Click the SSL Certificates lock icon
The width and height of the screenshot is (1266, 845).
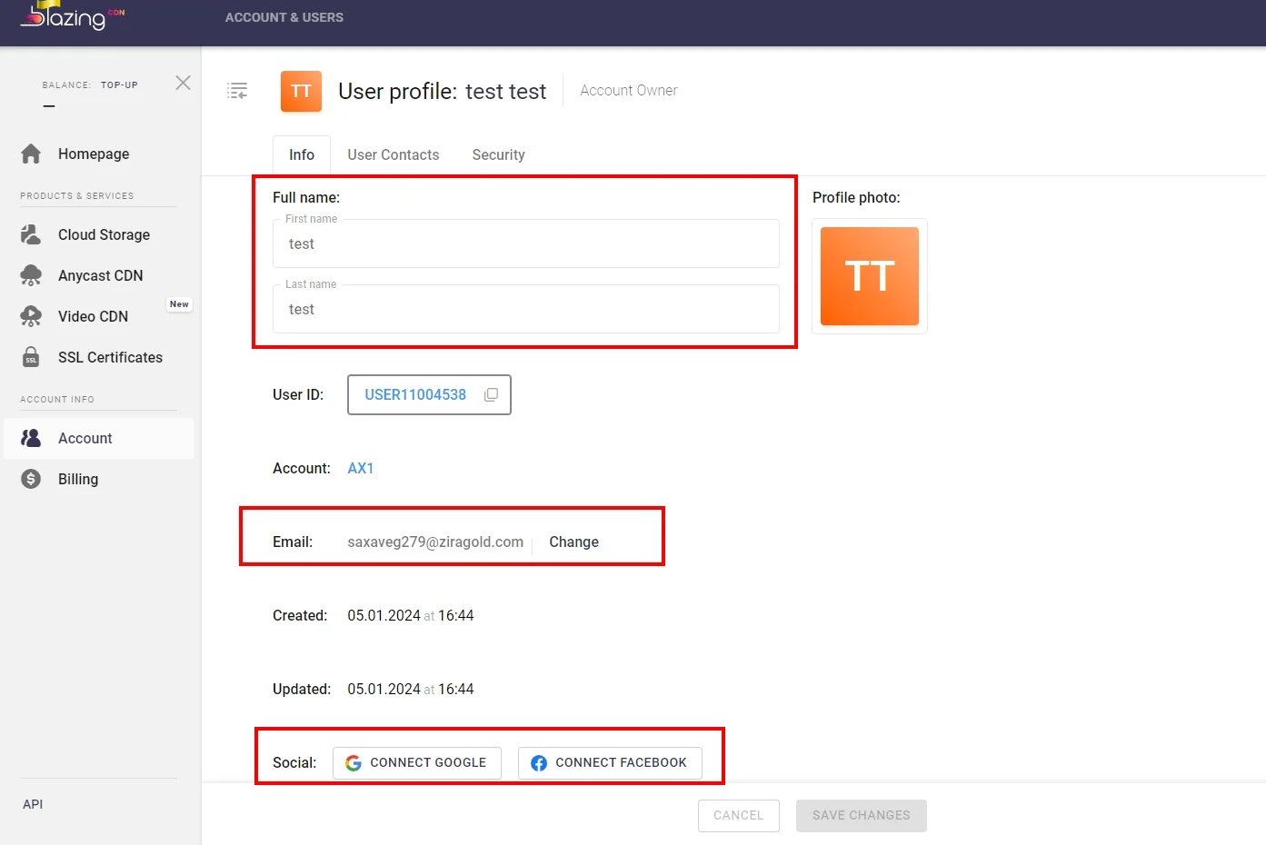coord(31,357)
